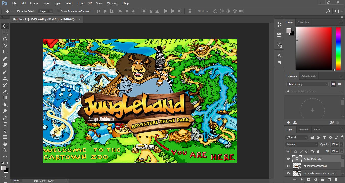Select the Rectangle shape tool
Screen dimensions: 345x183
pyautogui.click(x=5, y=137)
